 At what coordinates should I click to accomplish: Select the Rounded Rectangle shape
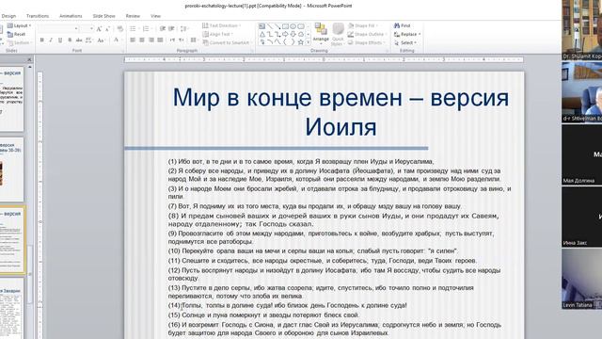pyautogui.click(x=301, y=26)
